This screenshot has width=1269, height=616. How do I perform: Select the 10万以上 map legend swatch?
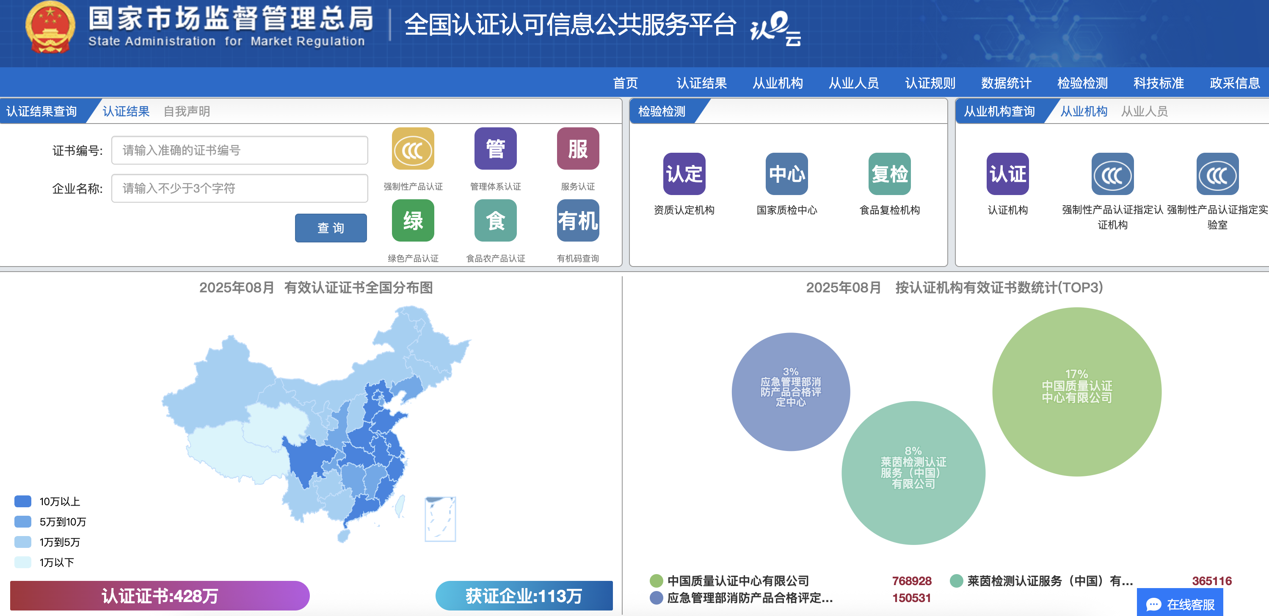(x=23, y=501)
